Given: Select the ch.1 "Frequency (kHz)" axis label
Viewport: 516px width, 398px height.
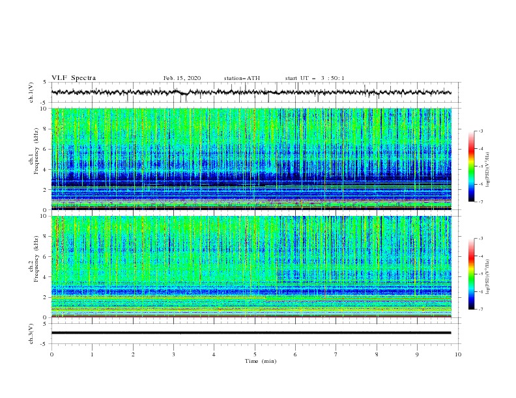Looking at the screenshot, I should coord(36,152).
